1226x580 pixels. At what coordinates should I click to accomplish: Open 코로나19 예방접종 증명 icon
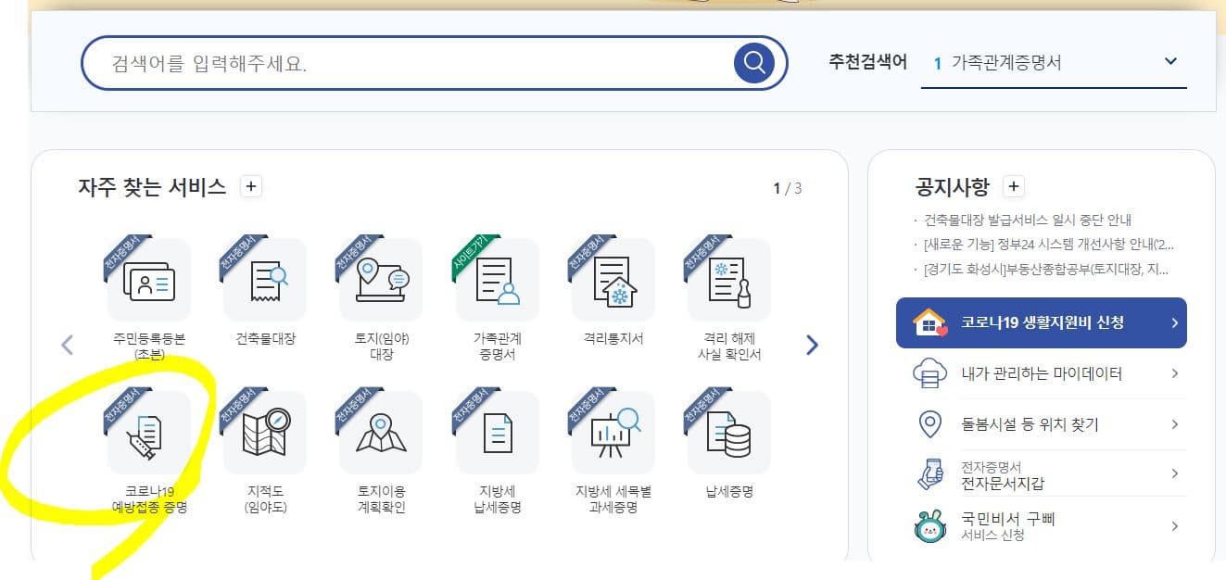149,433
